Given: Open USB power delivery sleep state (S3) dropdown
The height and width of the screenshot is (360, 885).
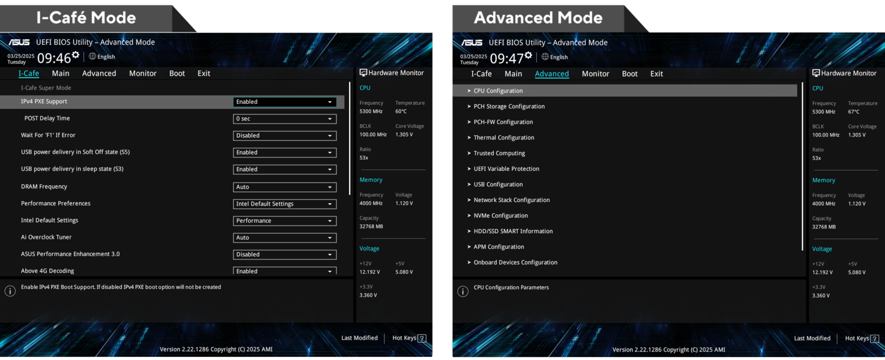Looking at the screenshot, I should 285,169.
